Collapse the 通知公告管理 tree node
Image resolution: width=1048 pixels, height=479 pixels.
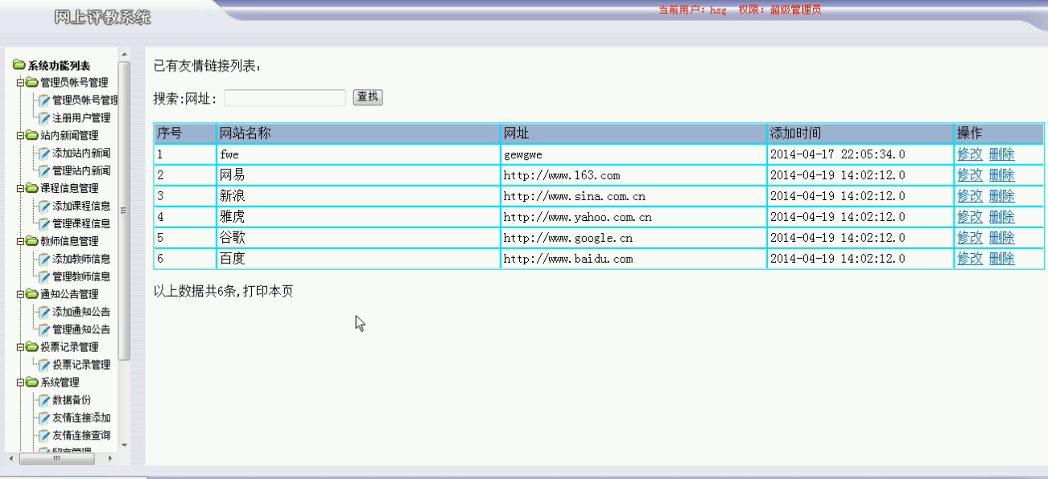click(20, 294)
